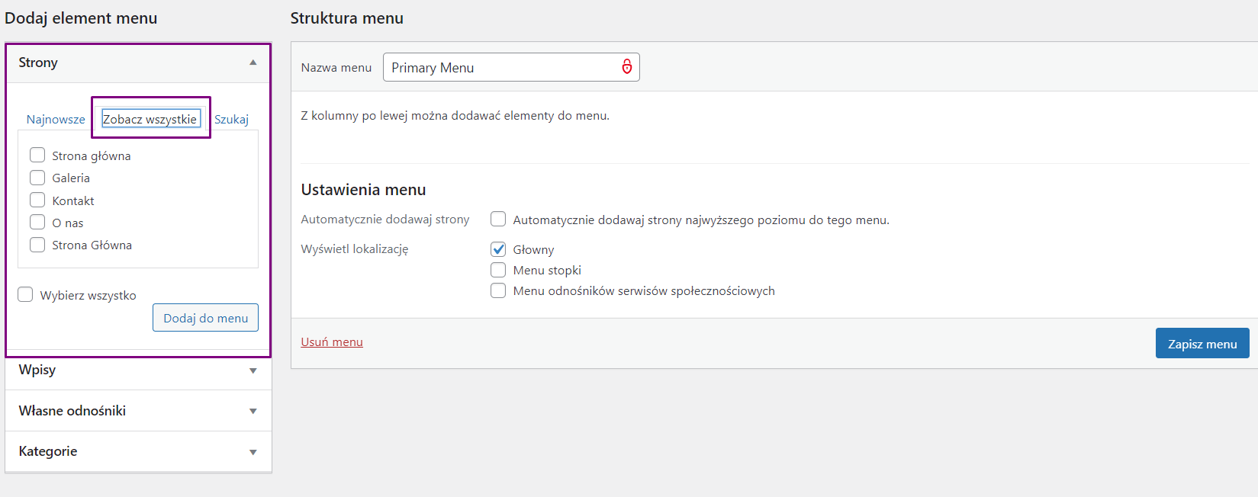Open the Zobacz wszystkie tab

click(150, 119)
